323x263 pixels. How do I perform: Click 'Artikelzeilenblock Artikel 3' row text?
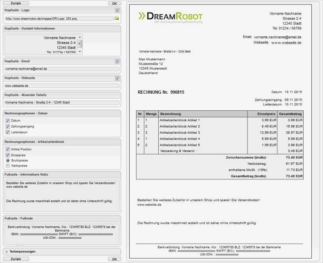(180, 133)
